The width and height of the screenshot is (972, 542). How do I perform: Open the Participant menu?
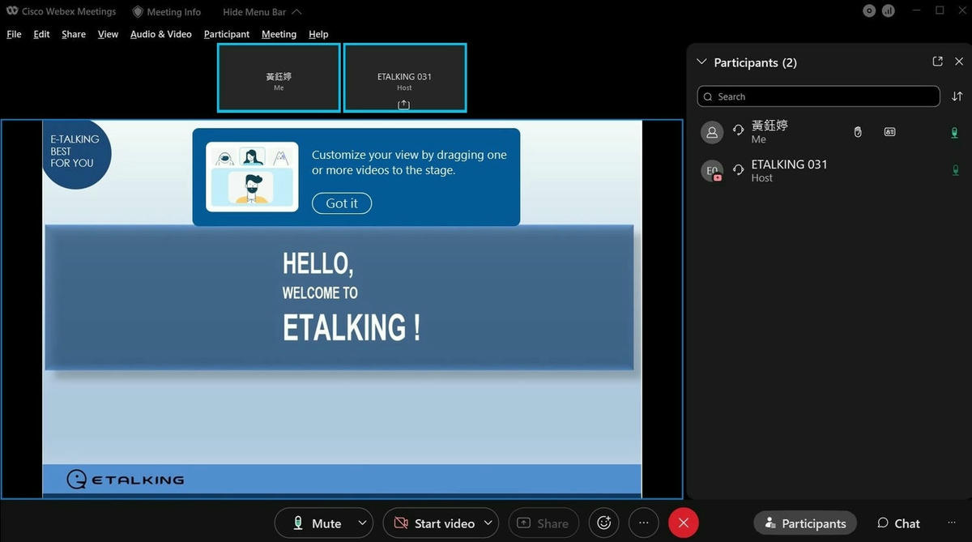pos(227,34)
